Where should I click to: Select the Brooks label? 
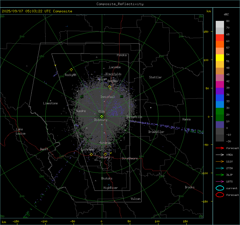coord(190,187)
